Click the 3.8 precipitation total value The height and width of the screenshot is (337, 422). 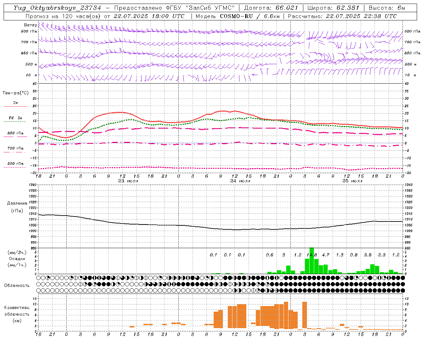pyautogui.click(x=368, y=255)
